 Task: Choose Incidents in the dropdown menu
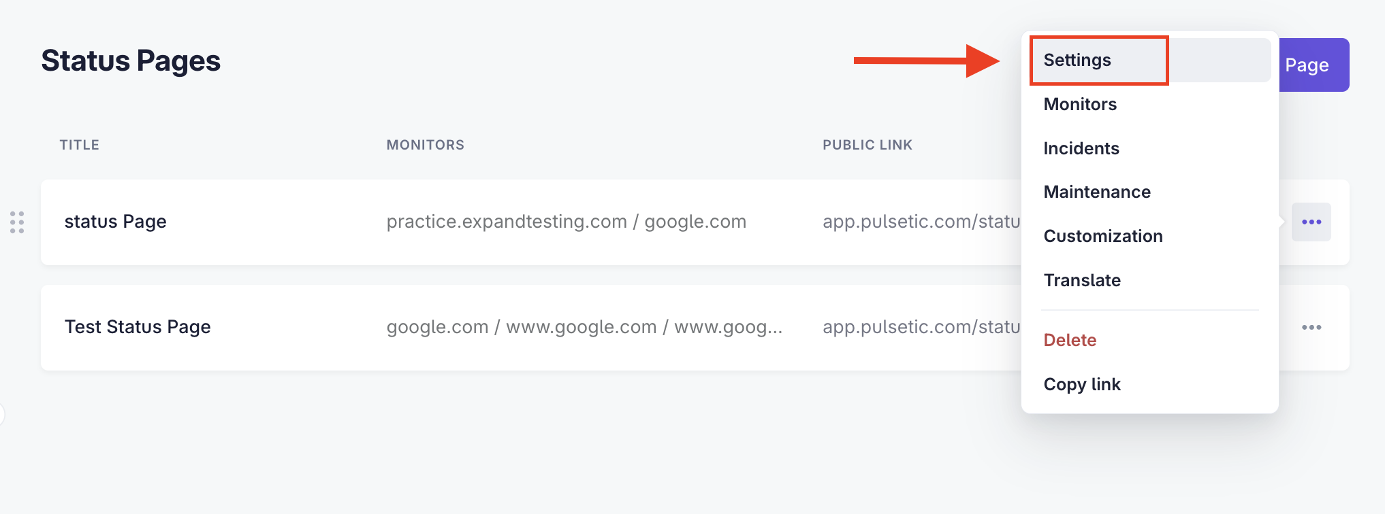pos(1150,148)
